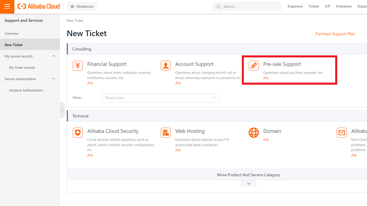Click the Alibaba Cloud logo

tap(39, 7)
